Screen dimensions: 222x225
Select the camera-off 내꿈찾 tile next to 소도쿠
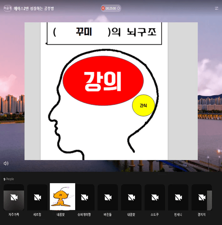coord(131,197)
